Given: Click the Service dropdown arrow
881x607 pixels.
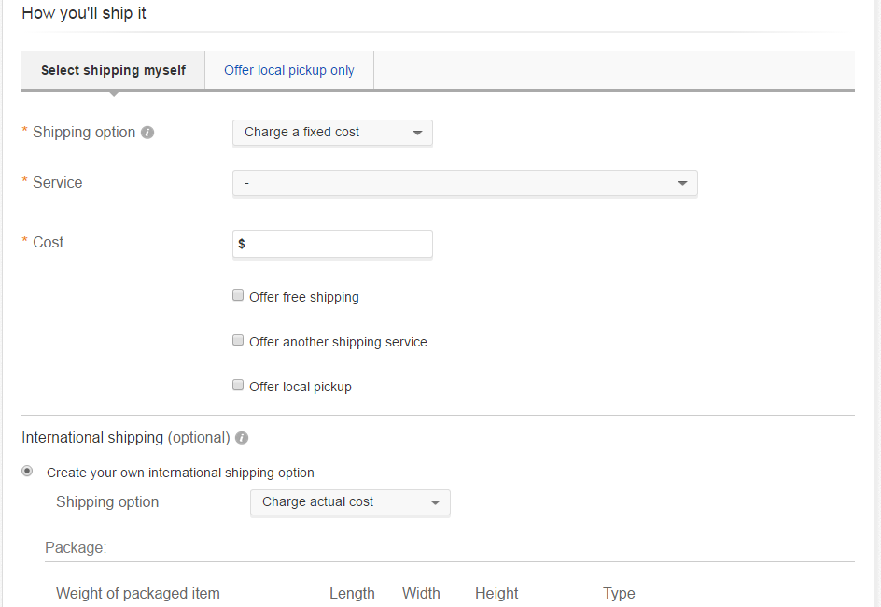Looking at the screenshot, I should click(x=682, y=184).
